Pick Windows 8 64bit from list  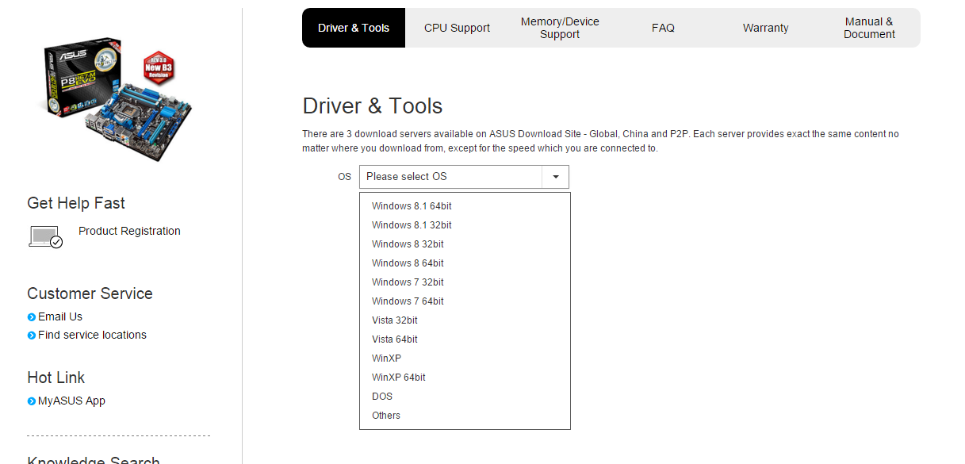click(465, 263)
